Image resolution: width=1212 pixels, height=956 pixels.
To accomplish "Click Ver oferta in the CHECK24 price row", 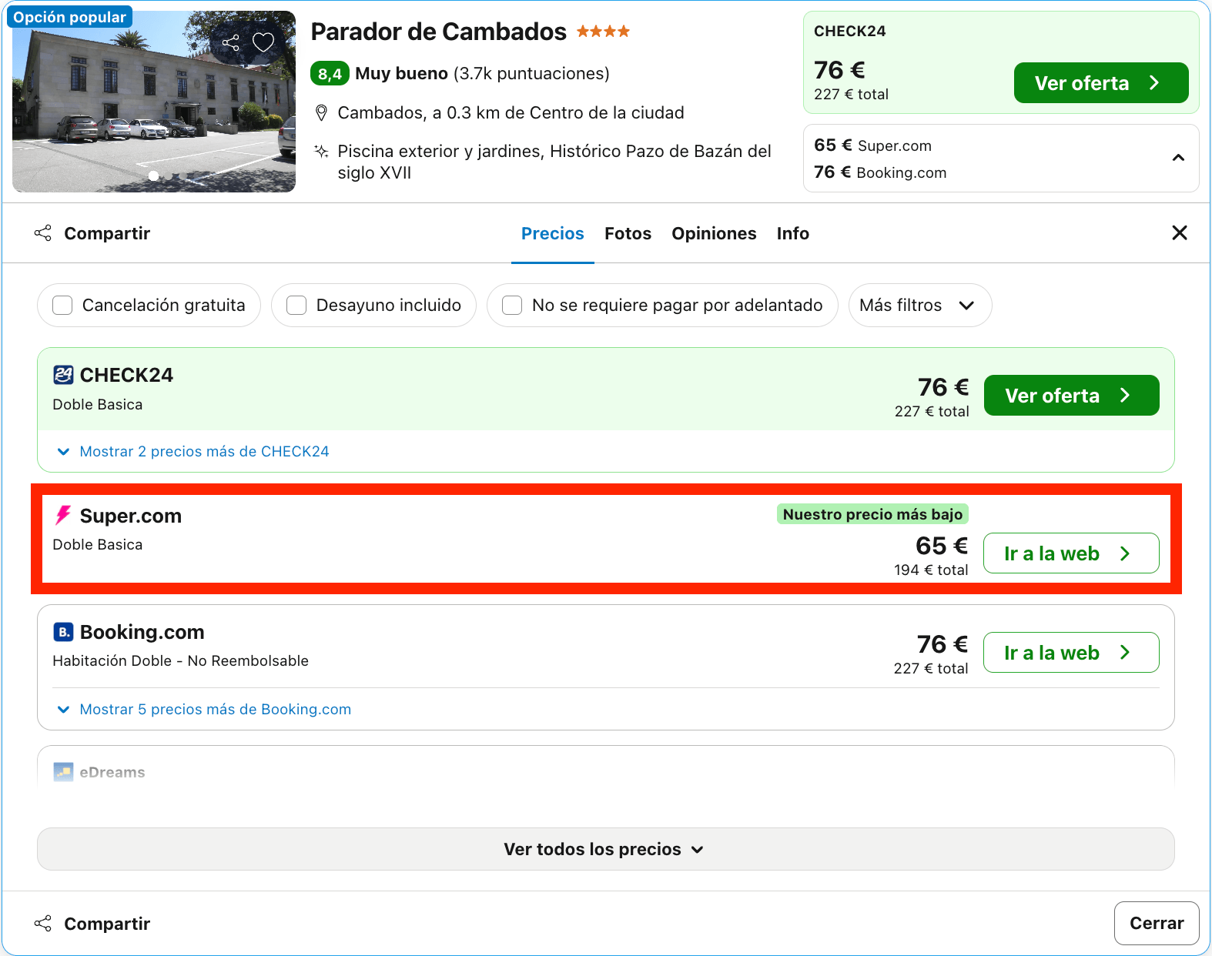I will (x=1071, y=396).
